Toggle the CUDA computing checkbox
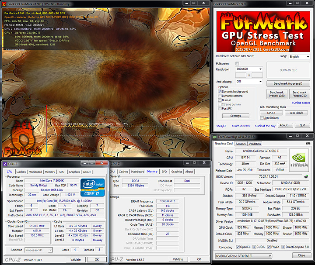The width and height of the screenshot is (315, 265). click(x=254, y=247)
